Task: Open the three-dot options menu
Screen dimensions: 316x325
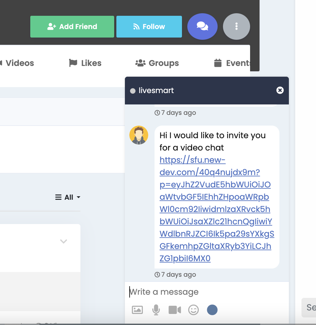Action: 236,27
